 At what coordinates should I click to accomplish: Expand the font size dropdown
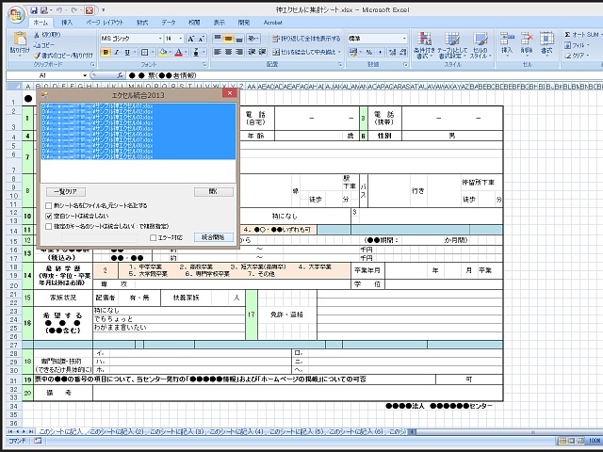tap(180, 38)
